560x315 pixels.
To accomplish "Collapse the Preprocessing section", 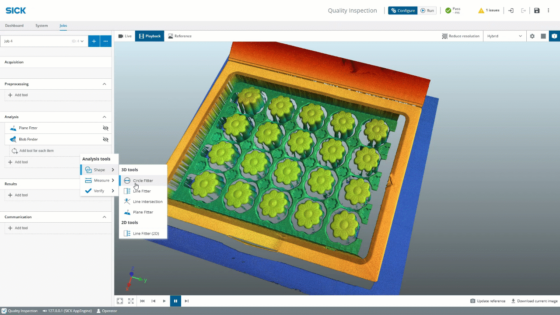I will [104, 84].
